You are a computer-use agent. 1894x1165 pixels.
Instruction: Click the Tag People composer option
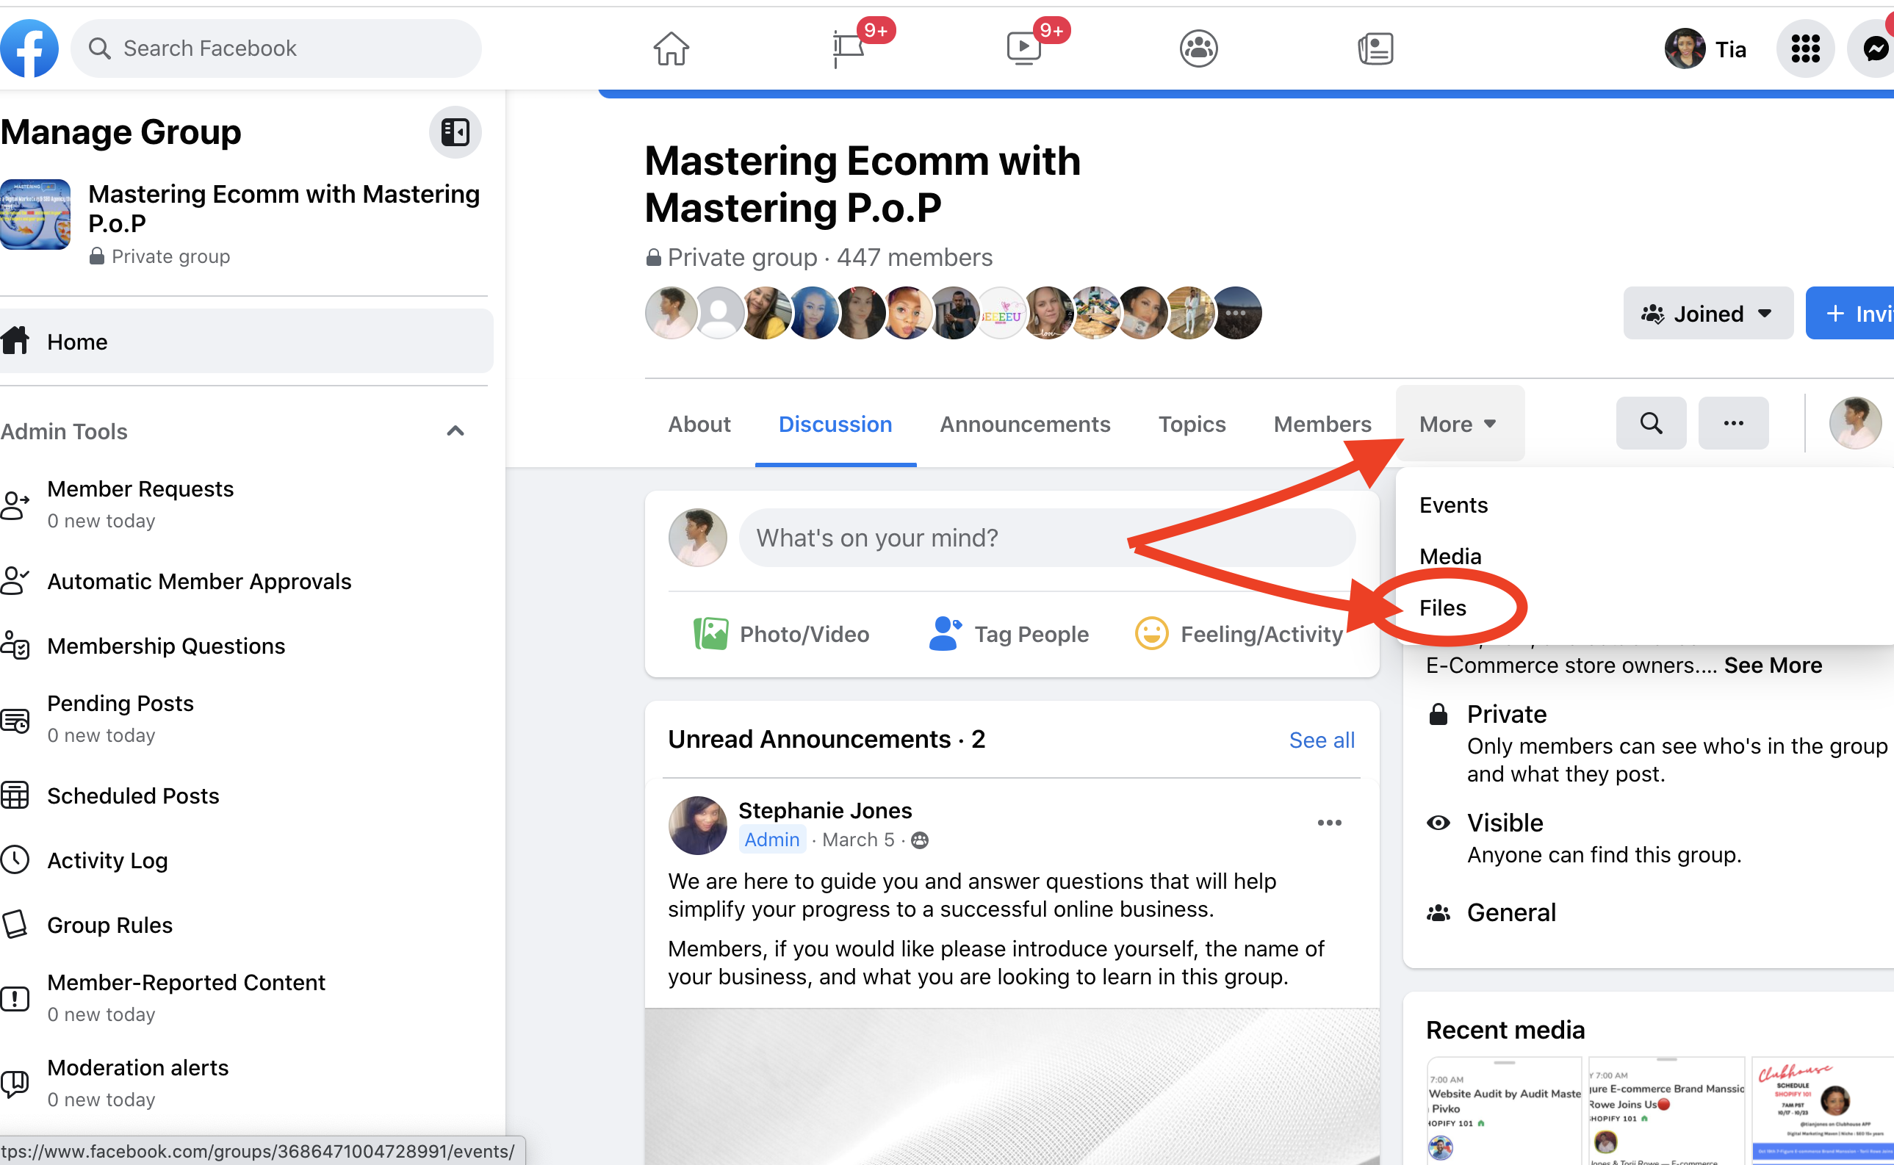[x=1009, y=634]
